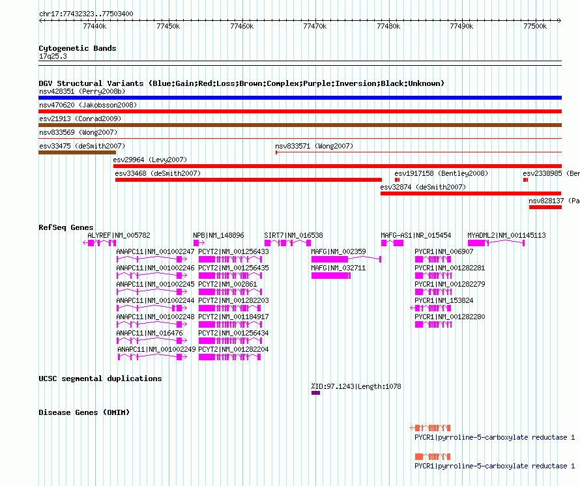The width and height of the screenshot is (580, 486).
Task: Click the Disease Genes (OMIM) track title
Action: click(84, 412)
